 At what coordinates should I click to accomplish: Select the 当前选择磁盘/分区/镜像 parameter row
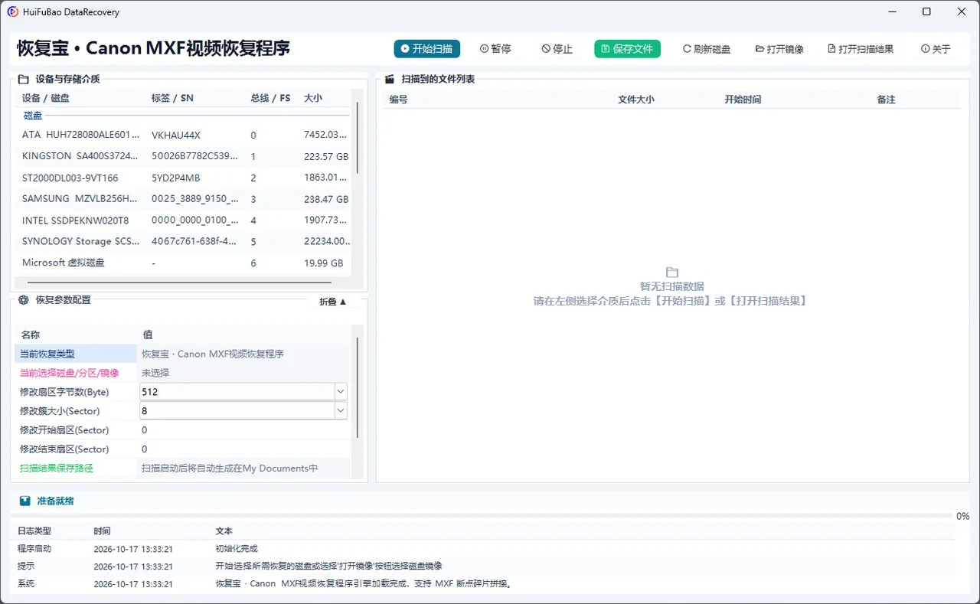(x=183, y=373)
